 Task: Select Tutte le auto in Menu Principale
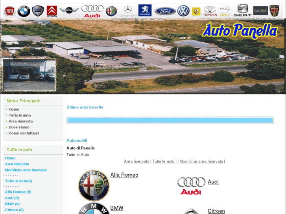click(20, 115)
